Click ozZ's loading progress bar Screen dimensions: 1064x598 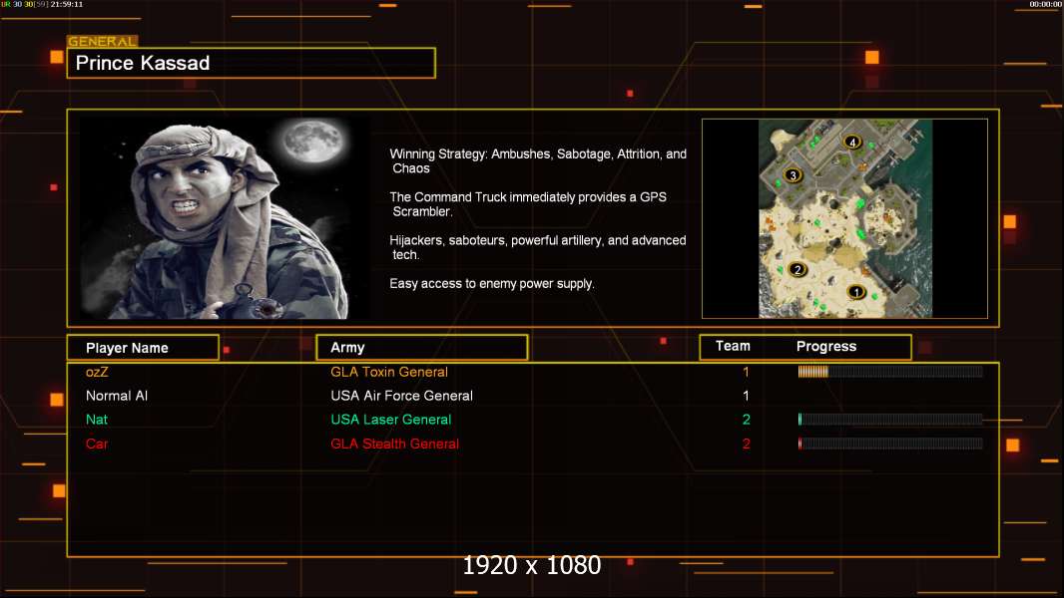(890, 371)
